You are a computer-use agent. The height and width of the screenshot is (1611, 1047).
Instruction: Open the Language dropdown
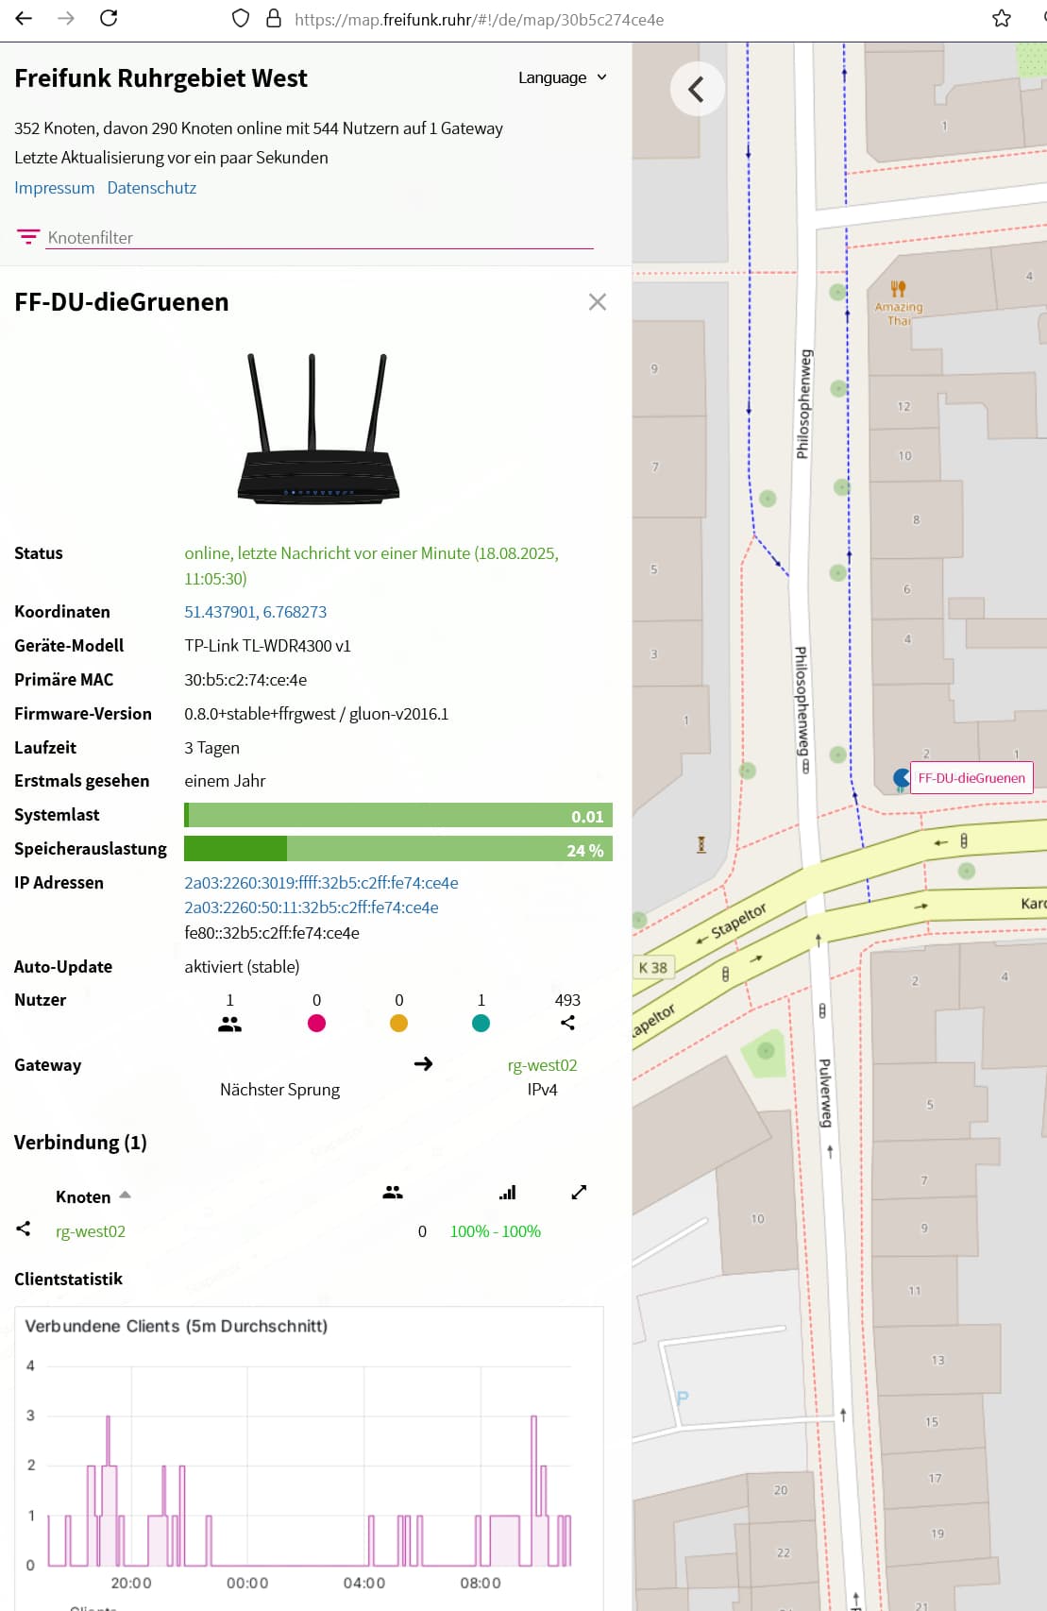562,77
